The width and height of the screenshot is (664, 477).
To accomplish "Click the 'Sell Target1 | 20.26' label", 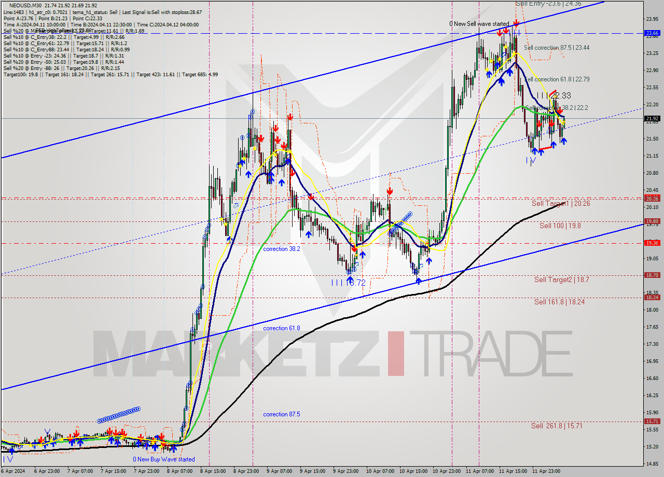I will click(561, 204).
